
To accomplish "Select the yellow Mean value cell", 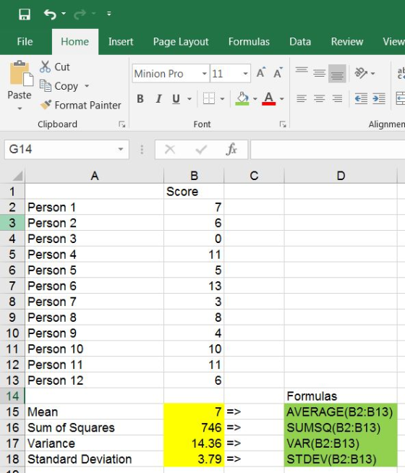I will [194, 412].
